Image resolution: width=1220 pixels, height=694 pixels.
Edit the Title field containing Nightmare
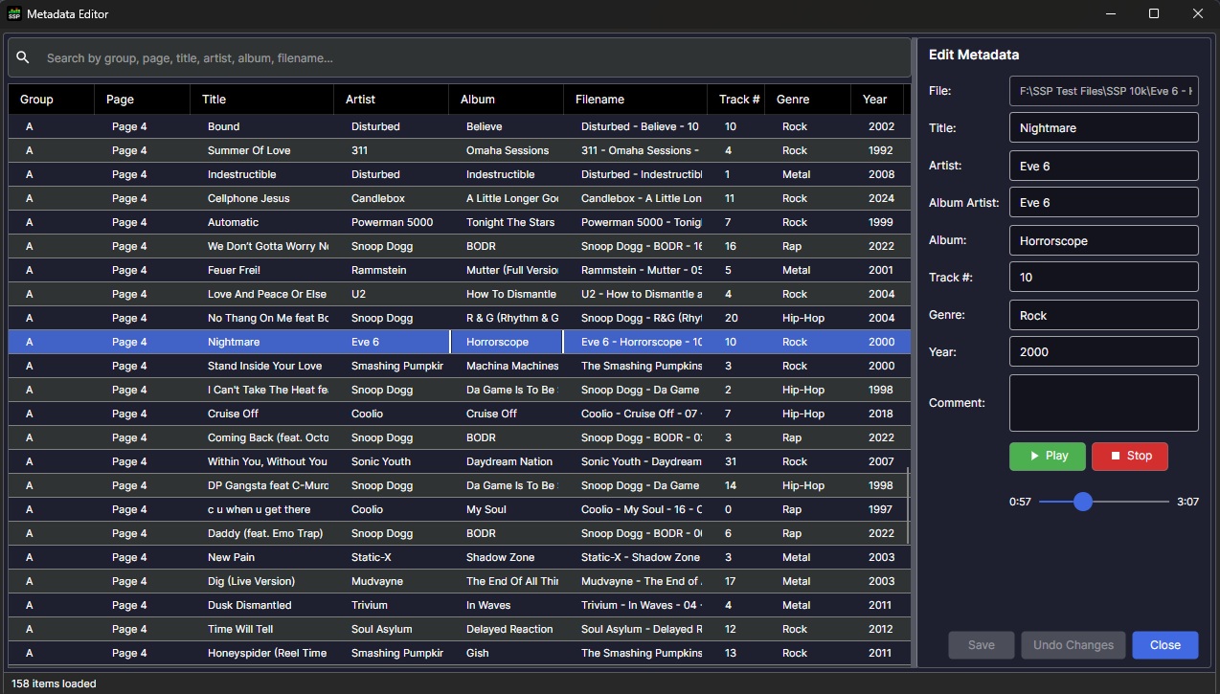pyautogui.click(x=1104, y=127)
